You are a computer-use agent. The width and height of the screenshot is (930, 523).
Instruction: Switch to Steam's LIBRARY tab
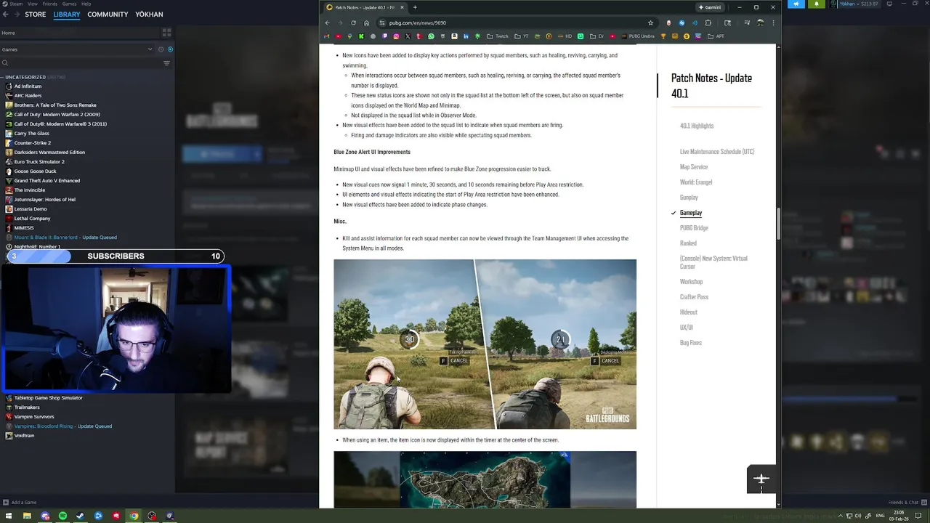click(67, 15)
